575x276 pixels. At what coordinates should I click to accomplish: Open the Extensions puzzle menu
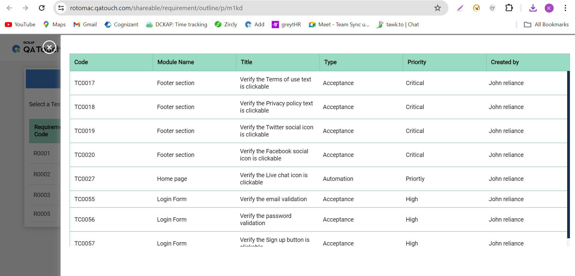pyautogui.click(x=509, y=8)
